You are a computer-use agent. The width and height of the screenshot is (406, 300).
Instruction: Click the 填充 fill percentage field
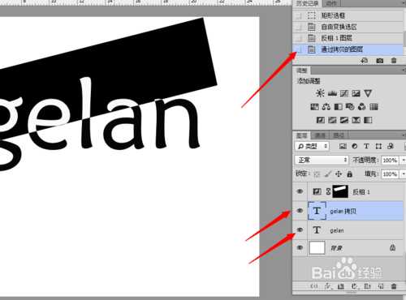390,174
